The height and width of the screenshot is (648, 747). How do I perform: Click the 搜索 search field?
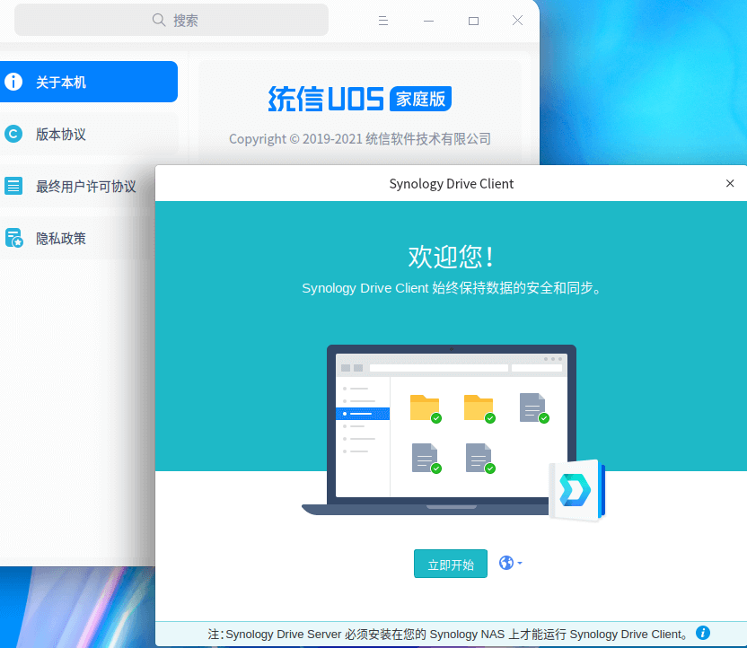171,20
